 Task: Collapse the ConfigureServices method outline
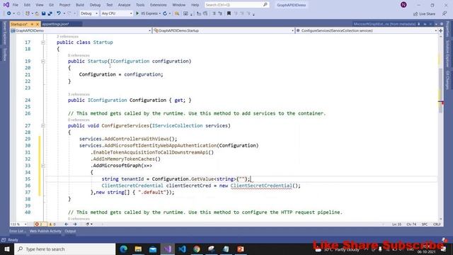click(43, 125)
